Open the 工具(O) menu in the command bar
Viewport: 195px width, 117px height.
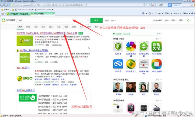click(186, 13)
